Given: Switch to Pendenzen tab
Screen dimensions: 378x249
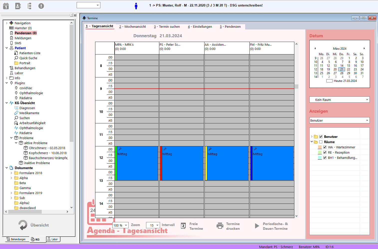Looking at the screenshot, I should coord(230,27).
